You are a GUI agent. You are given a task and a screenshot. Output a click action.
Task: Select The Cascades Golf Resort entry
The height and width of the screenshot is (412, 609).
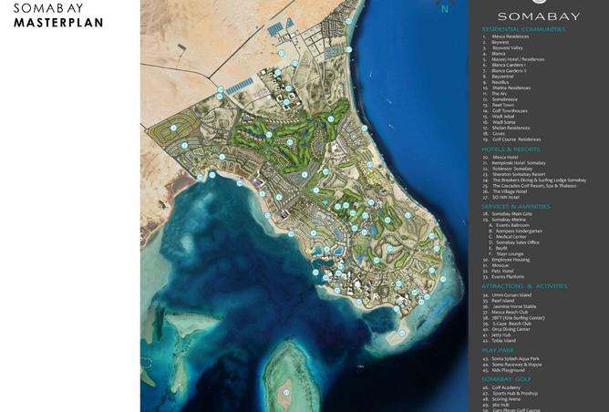coord(530,186)
